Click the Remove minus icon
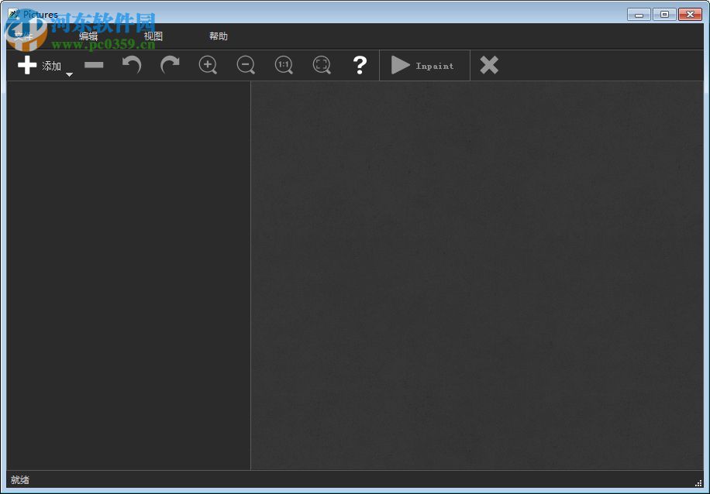 (x=94, y=66)
